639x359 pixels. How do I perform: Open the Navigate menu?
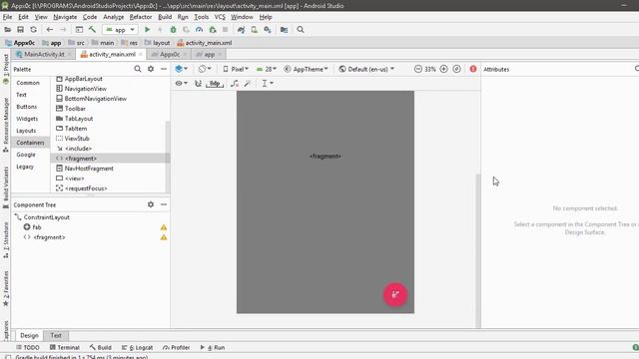point(65,17)
